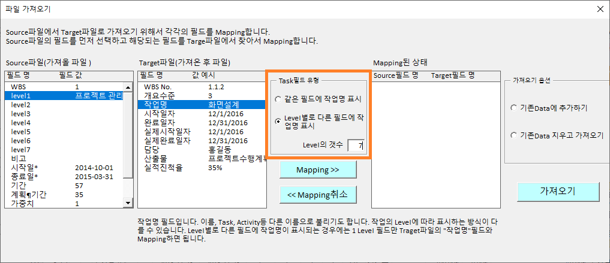This screenshot has height=263, width=610.
Task: Select 'level6' in Source list
Action: [x=64, y=140]
